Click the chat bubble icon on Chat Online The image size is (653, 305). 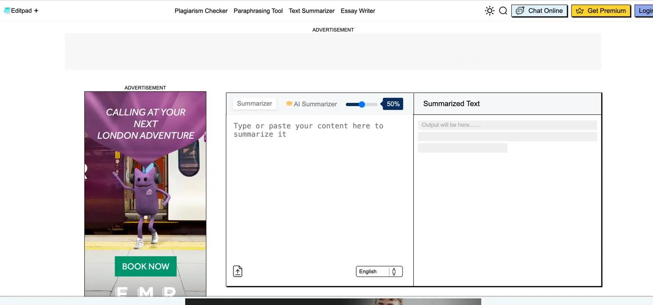point(520,10)
